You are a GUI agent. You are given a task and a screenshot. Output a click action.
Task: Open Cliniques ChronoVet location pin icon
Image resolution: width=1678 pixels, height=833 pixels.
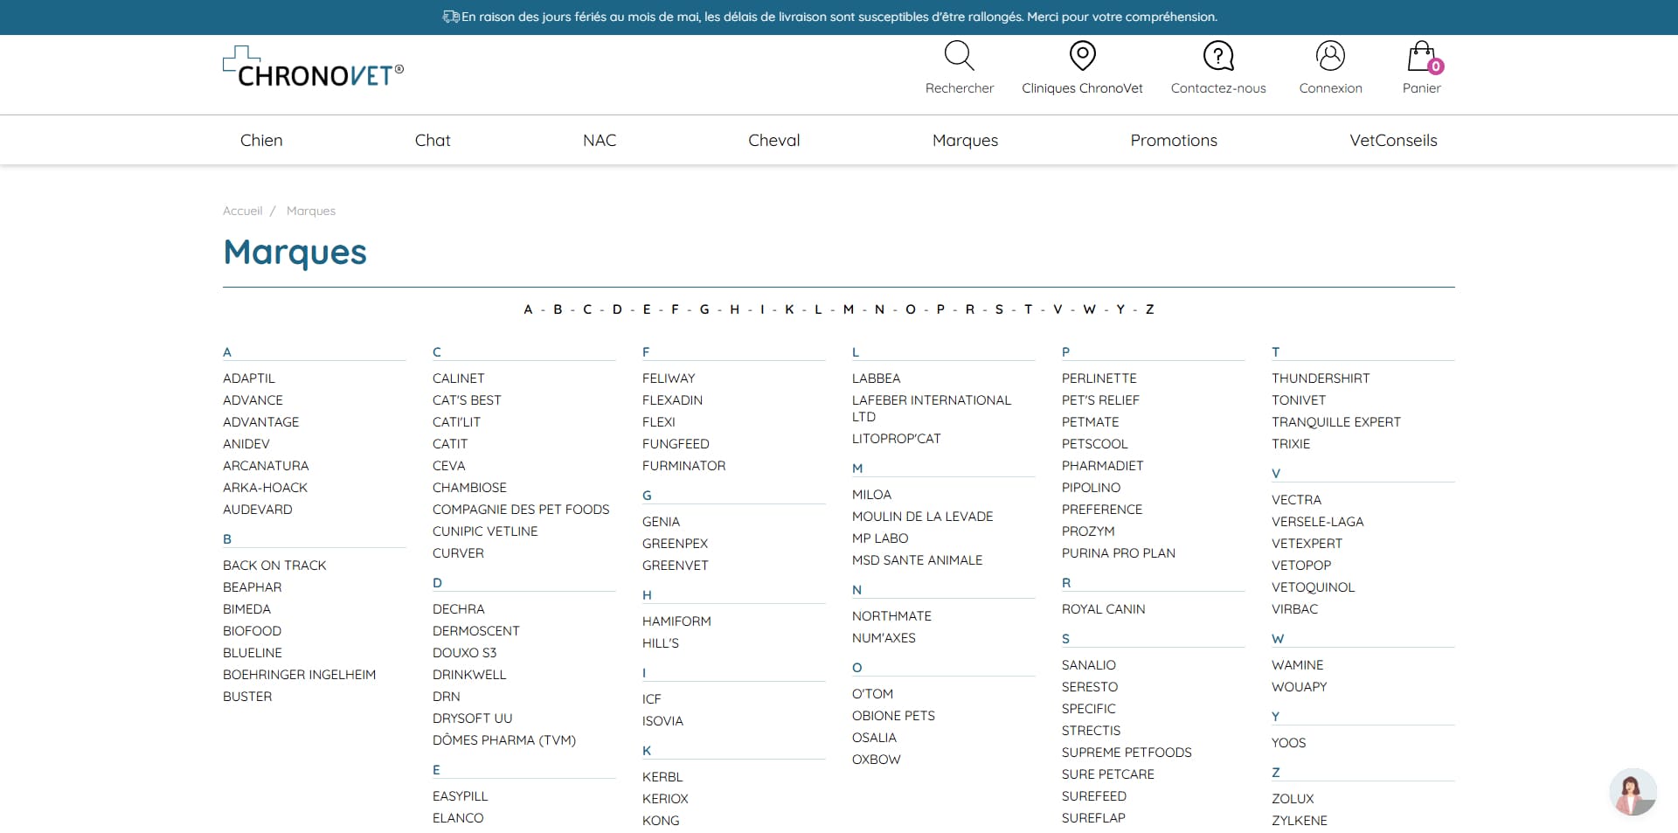[1082, 56]
